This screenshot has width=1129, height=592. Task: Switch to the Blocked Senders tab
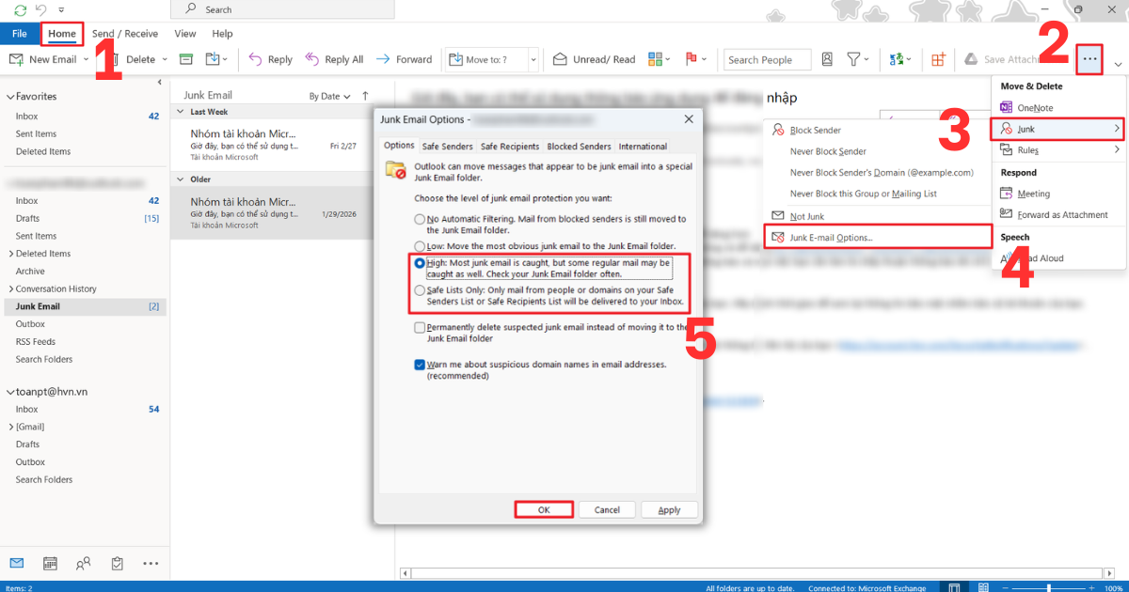[x=578, y=146]
